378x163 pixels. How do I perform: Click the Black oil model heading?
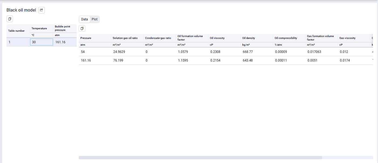pos(21,10)
